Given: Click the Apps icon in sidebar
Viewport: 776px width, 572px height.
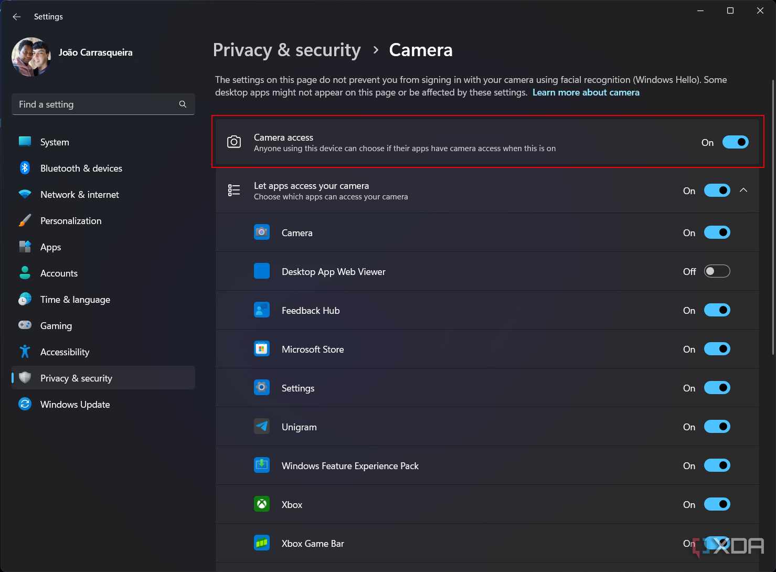Looking at the screenshot, I should pos(25,247).
